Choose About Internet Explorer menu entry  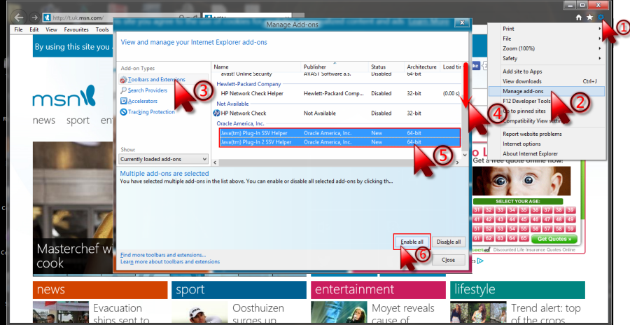[x=547, y=153]
